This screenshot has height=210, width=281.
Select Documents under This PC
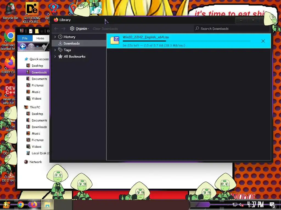coord(37,120)
